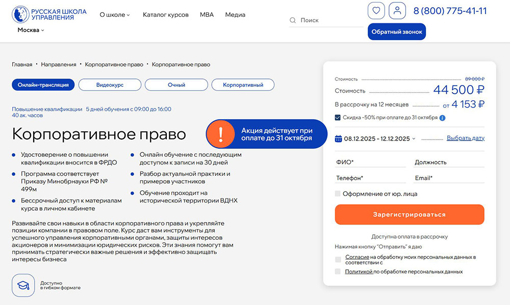This screenshot has height=305, width=510.
Task: Open the 'Каталог курсов' menu item
Action: tap(166, 15)
